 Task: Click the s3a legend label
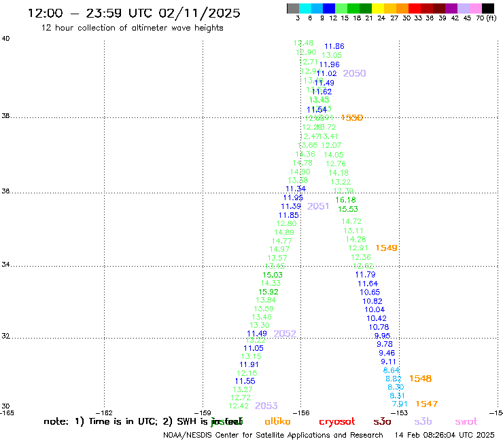pyautogui.click(x=382, y=421)
